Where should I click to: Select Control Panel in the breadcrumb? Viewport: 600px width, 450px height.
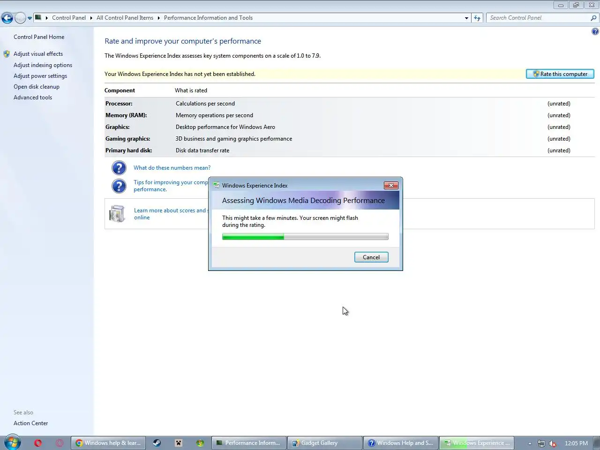(69, 18)
